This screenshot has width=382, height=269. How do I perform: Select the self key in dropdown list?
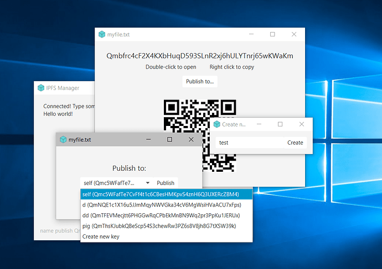click(x=167, y=194)
